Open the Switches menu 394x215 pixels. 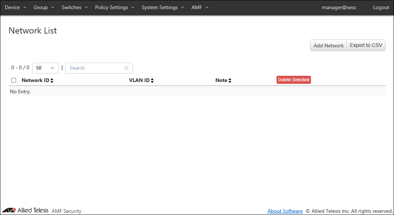pos(75,8)
